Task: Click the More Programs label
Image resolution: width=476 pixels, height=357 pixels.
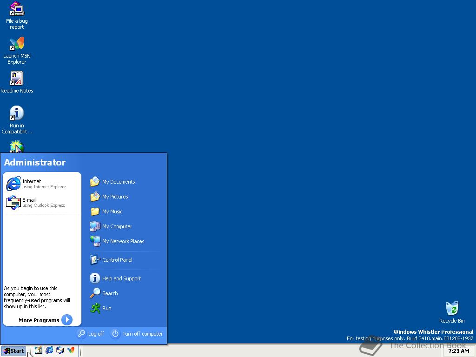Action: [39, 320]
